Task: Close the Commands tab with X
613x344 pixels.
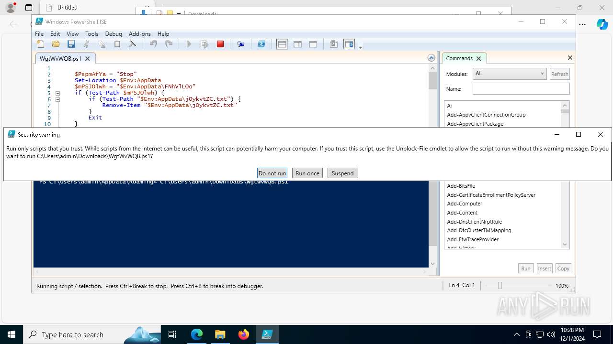Action: pos(478,58)
